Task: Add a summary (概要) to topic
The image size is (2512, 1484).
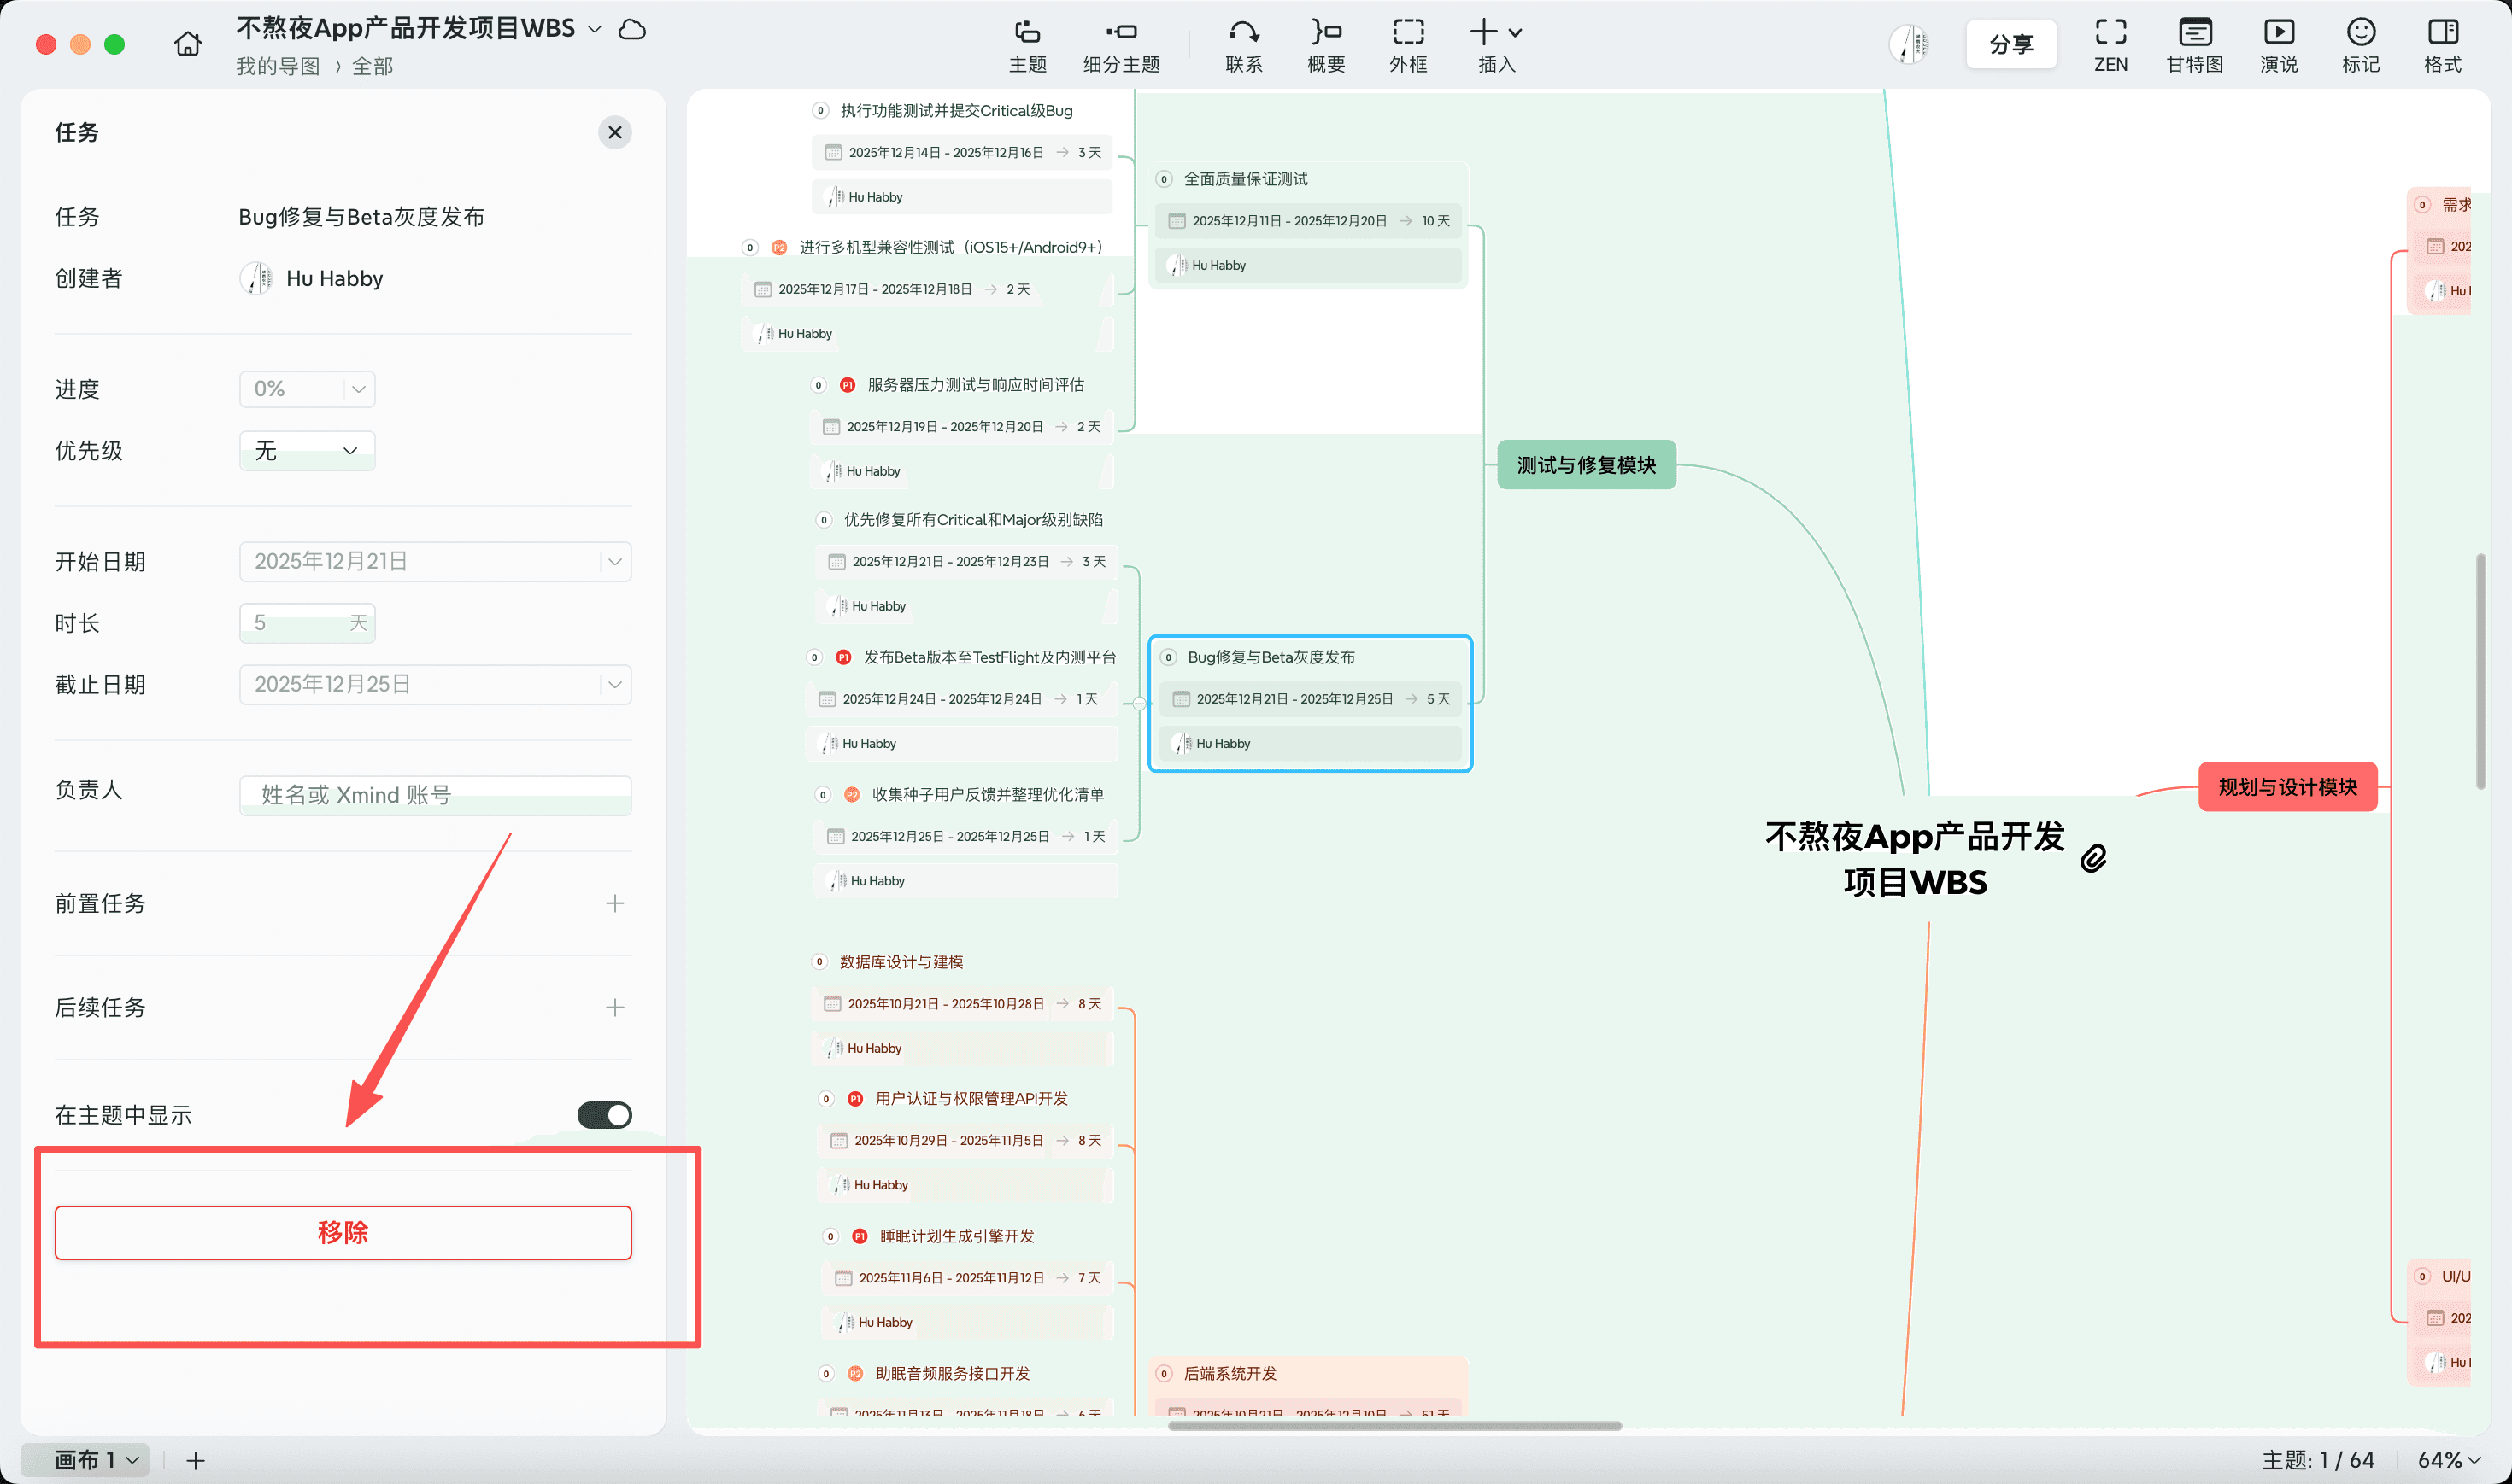Action: coord(1325,45)
